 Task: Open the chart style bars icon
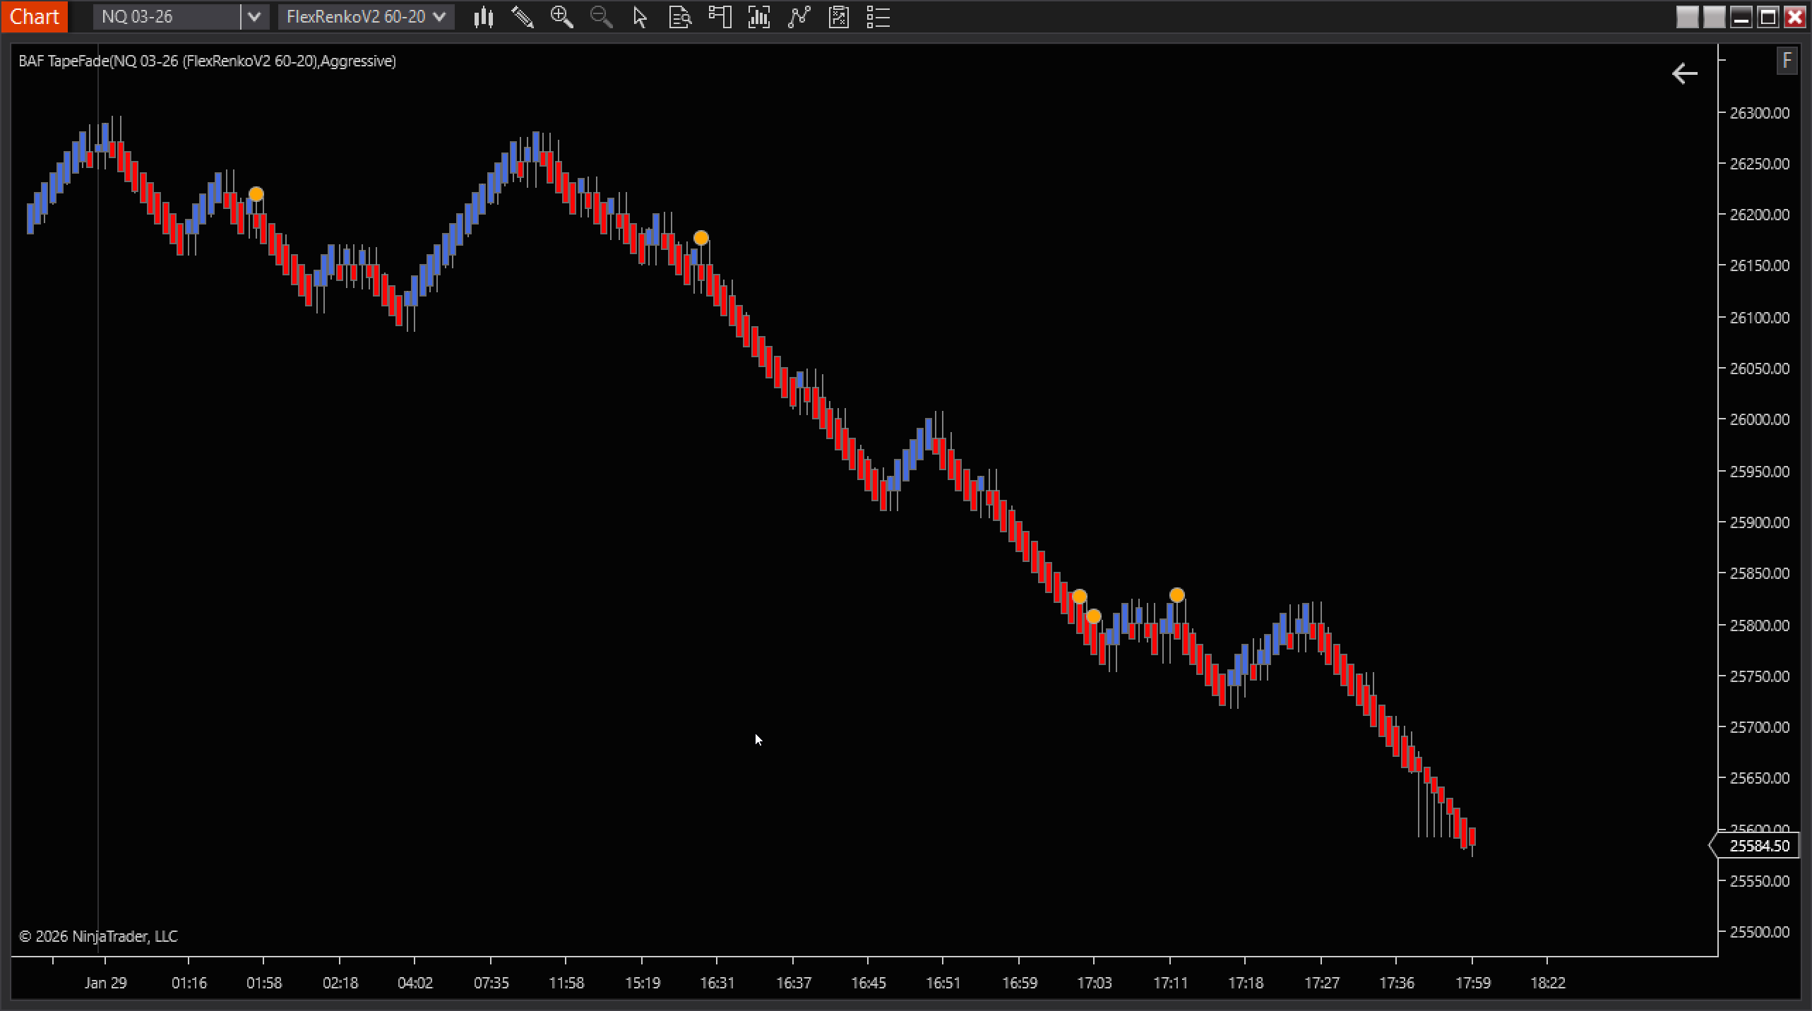pos(483,17)
